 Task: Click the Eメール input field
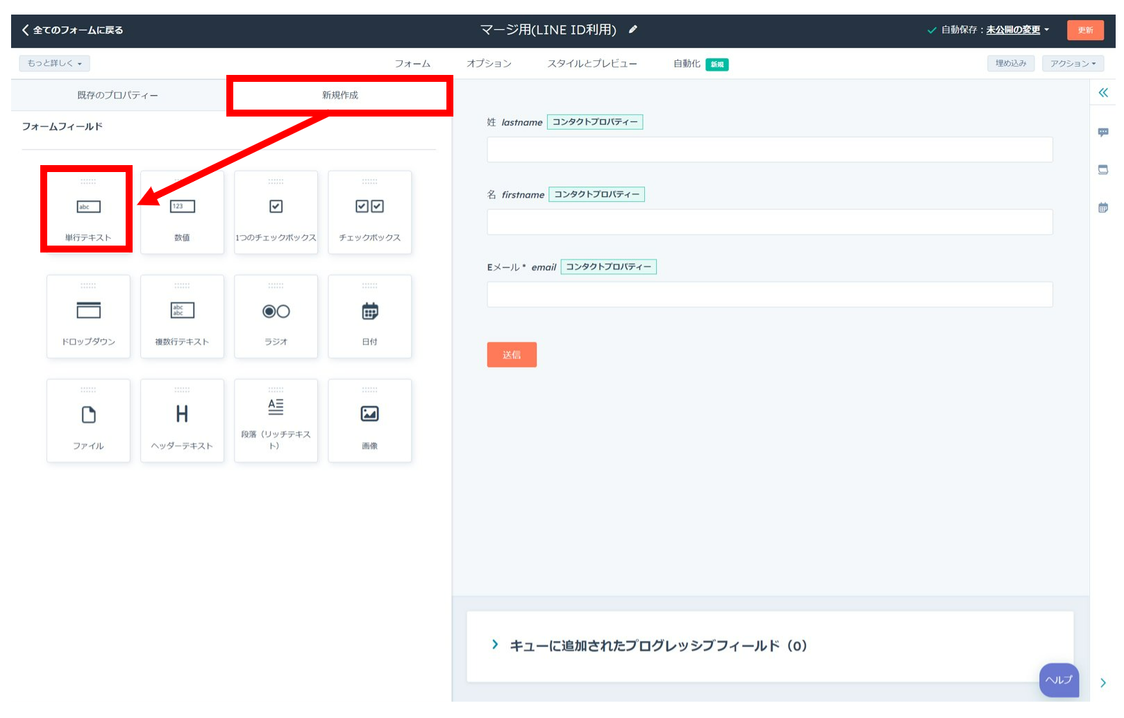click(x=769, y=295)
